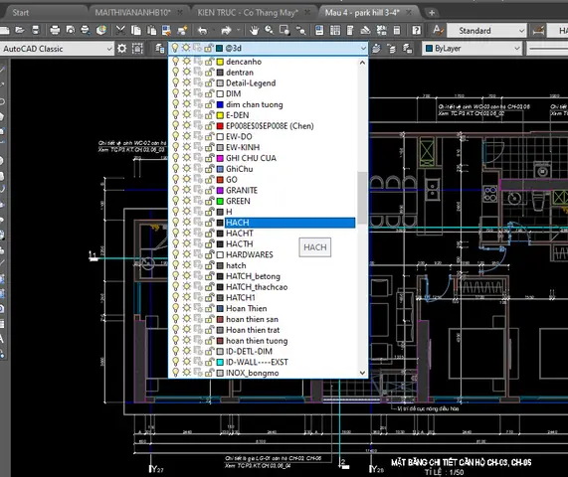The image size is (568, 477).
Task: Open the Undo history dropdown arrow
Action: point(214,31)
